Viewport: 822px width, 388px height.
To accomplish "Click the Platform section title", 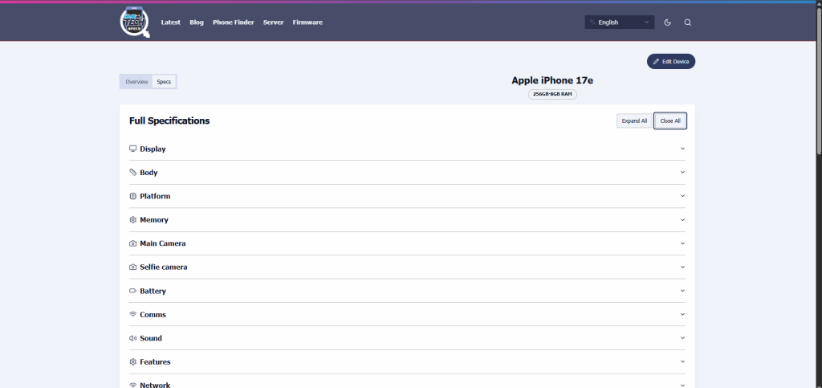I will click(x=155, y=196).
